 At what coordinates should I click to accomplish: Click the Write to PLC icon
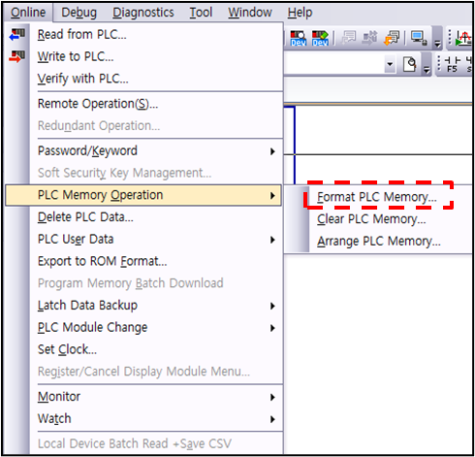[x=17, y=56]
